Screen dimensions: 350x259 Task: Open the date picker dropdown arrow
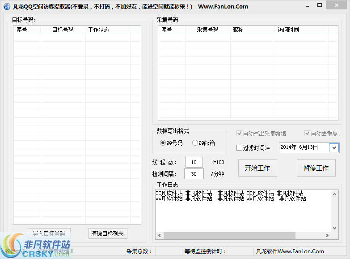pos(334,148)
